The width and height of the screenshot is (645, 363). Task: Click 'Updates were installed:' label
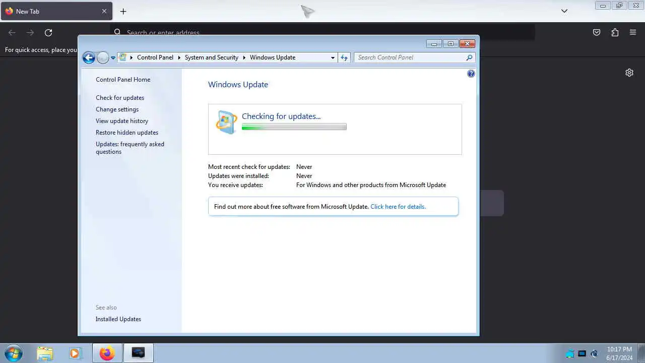(238, 176)
